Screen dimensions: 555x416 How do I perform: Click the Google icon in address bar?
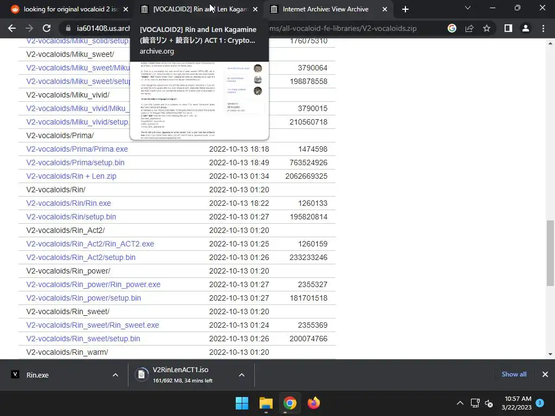pyautogui.click(x=452, y=28)
